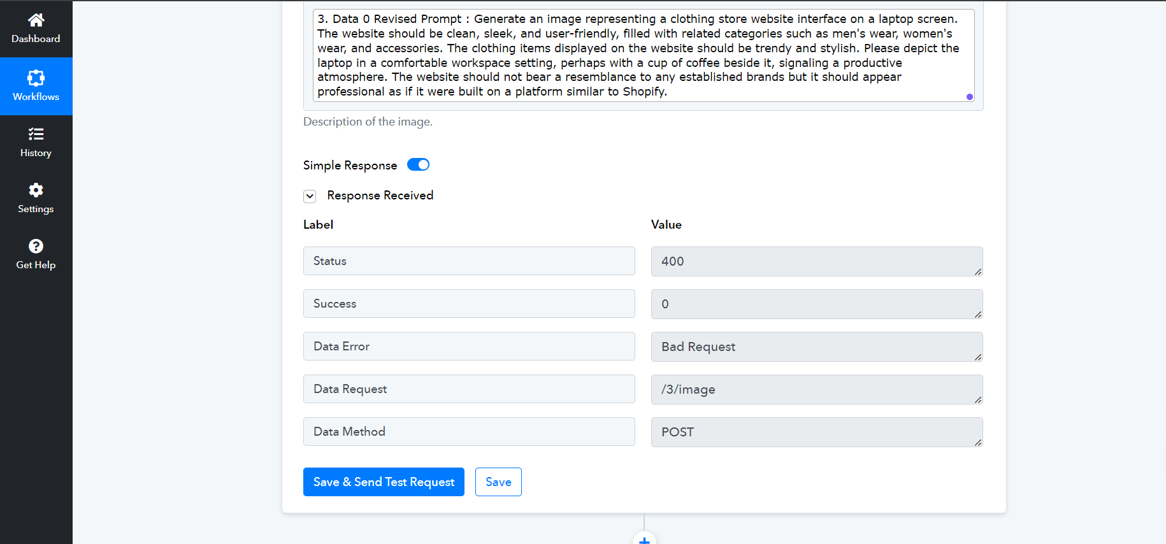The width and height of the screenshot is (1166, 544).
Task: Select the Status label field
Action: pos(469,261)
